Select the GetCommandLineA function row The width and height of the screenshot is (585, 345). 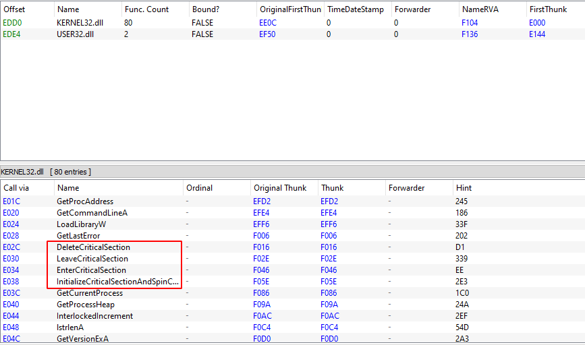(x=293, y=213)
